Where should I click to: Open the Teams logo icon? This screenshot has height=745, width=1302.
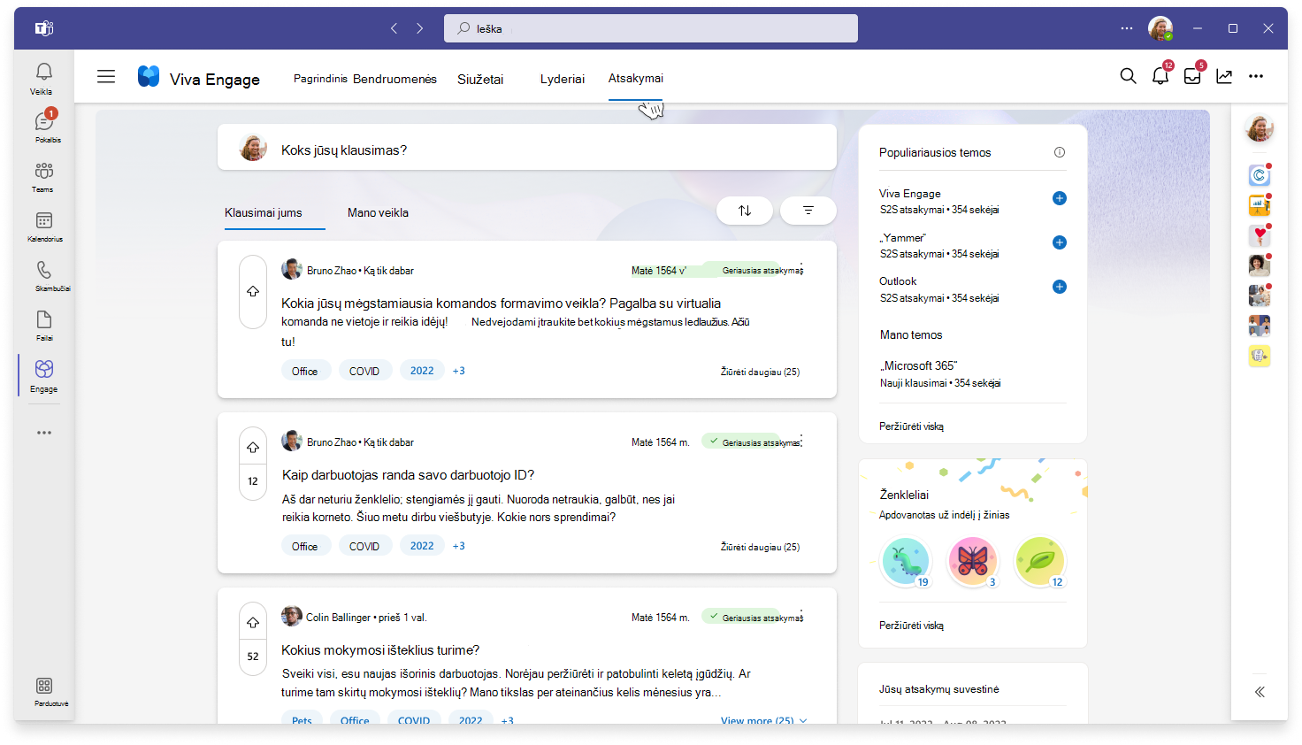point(44,28)
